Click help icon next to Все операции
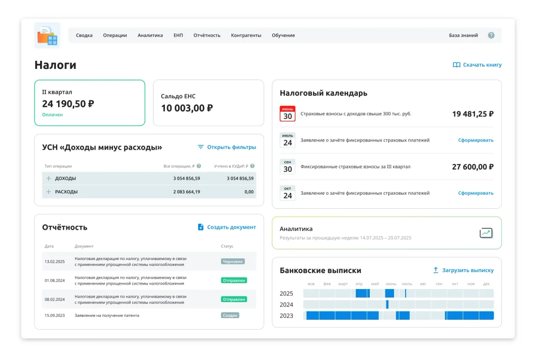536x357 pixels. pyautogui.click(x=199, y=166)
